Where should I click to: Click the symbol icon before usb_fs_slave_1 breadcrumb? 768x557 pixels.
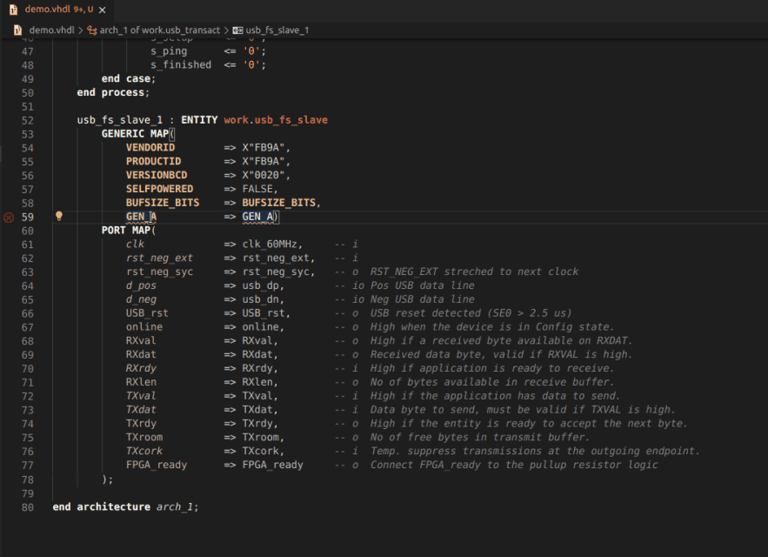[237, 30]
